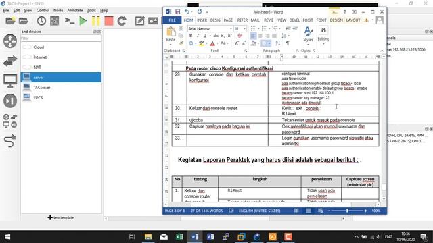Switch to table LAYOUT ribbon tab
This screenshot has height=243, width=433.
click(x=353, y=20)
